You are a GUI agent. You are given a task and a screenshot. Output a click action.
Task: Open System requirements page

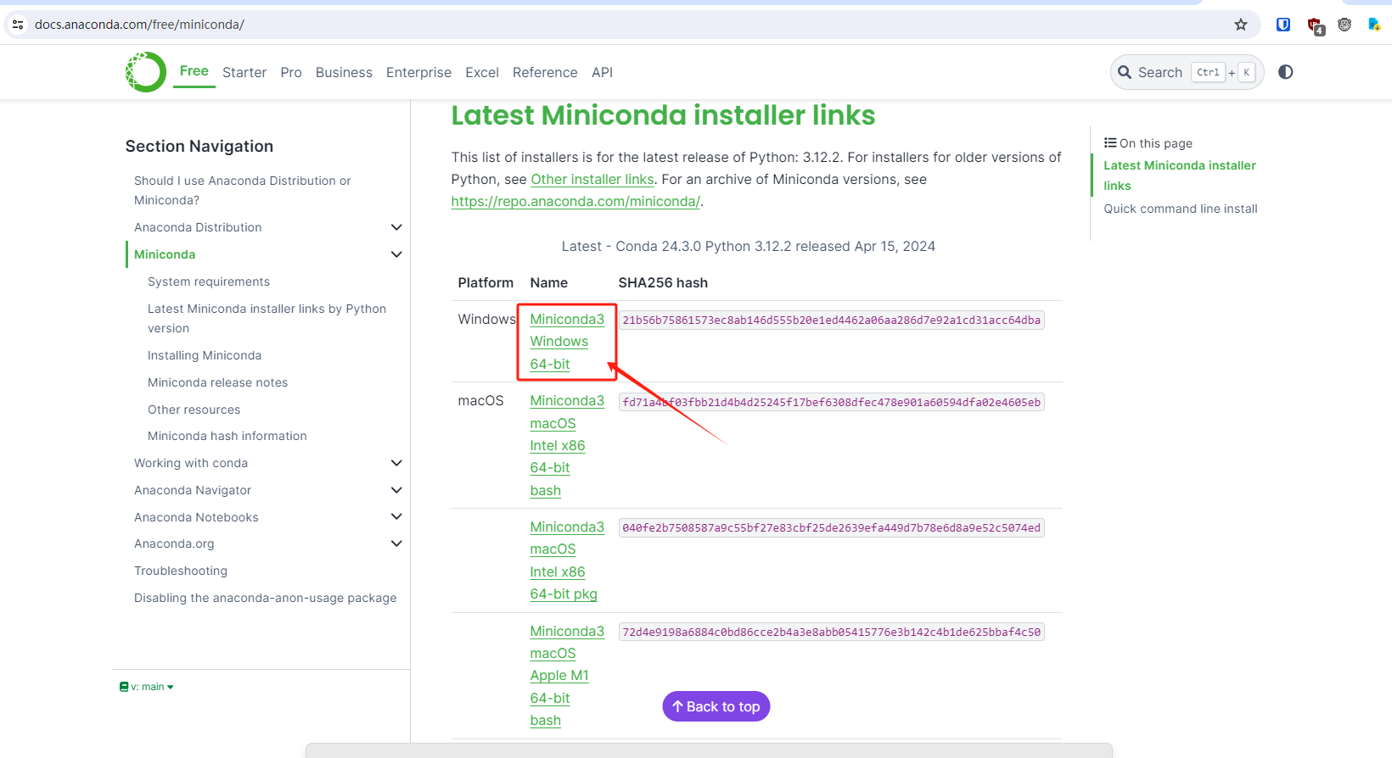pos(209,281)
